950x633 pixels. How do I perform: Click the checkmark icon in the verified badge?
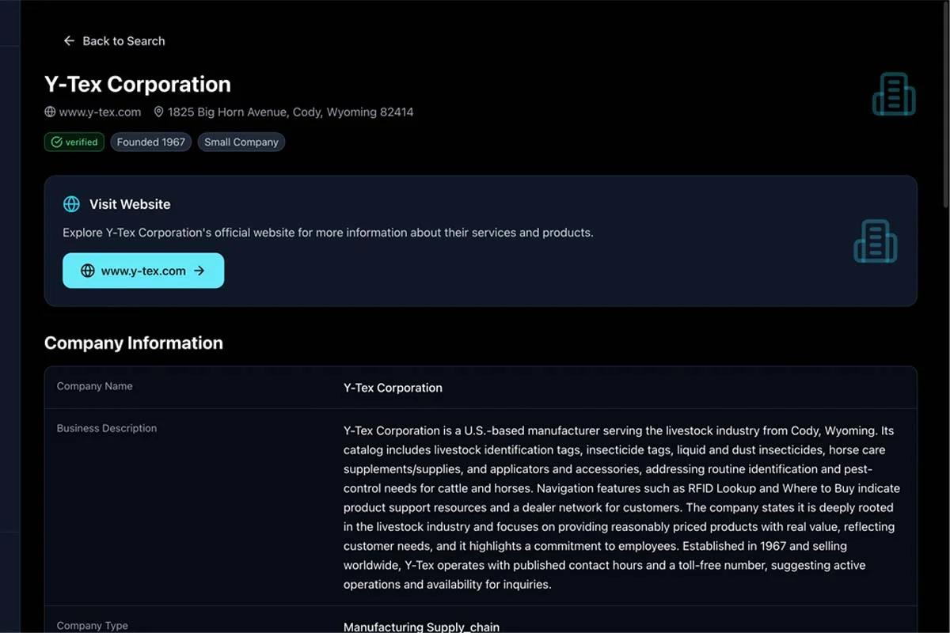56,142
